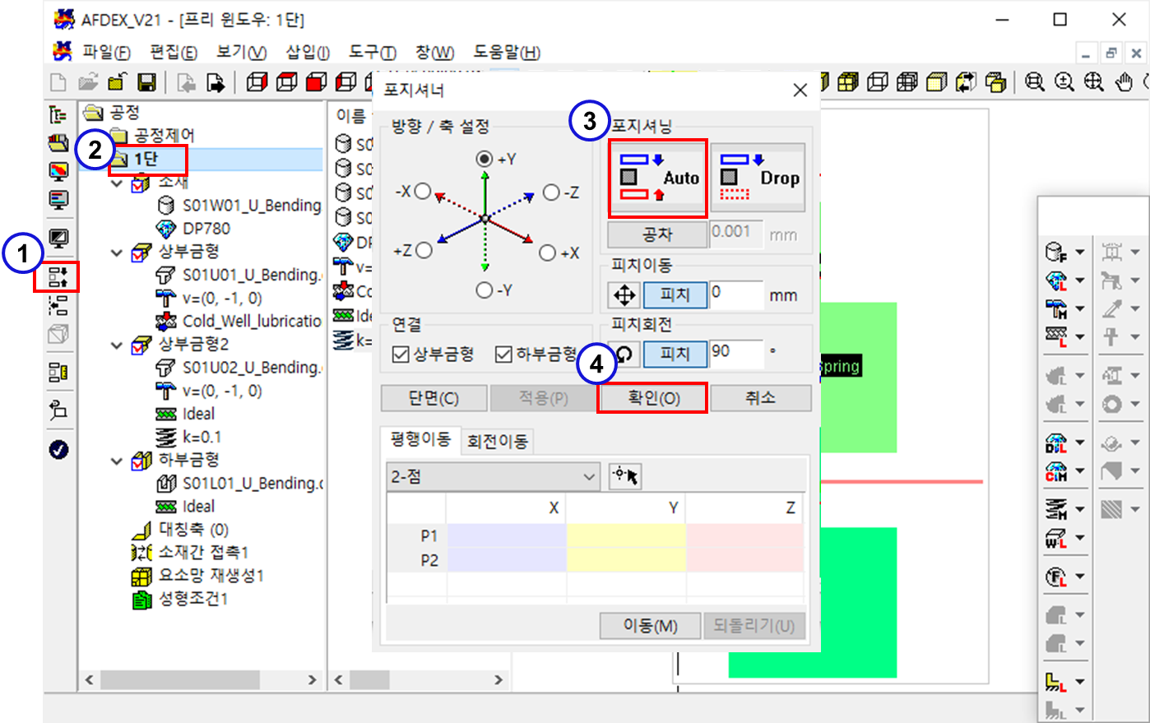Toggle the 상부금형 connection checkbox
1150x723 pixels.
tap(401, 355)
